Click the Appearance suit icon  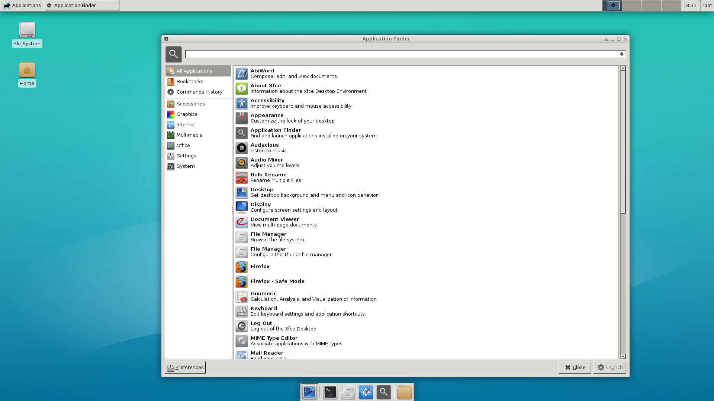pyautogui.click(x=242, y=118)
